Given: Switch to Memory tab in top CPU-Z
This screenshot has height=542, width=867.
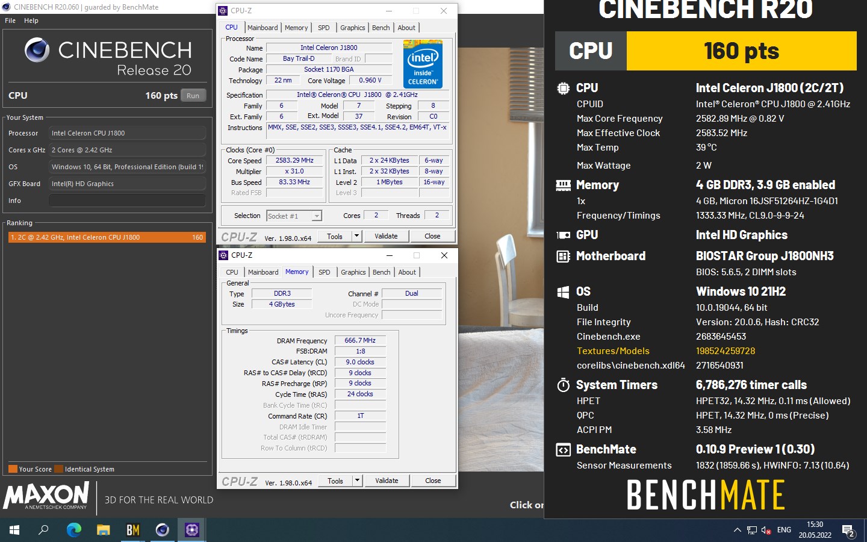Looking at the screenshot, I should (296, 28).
